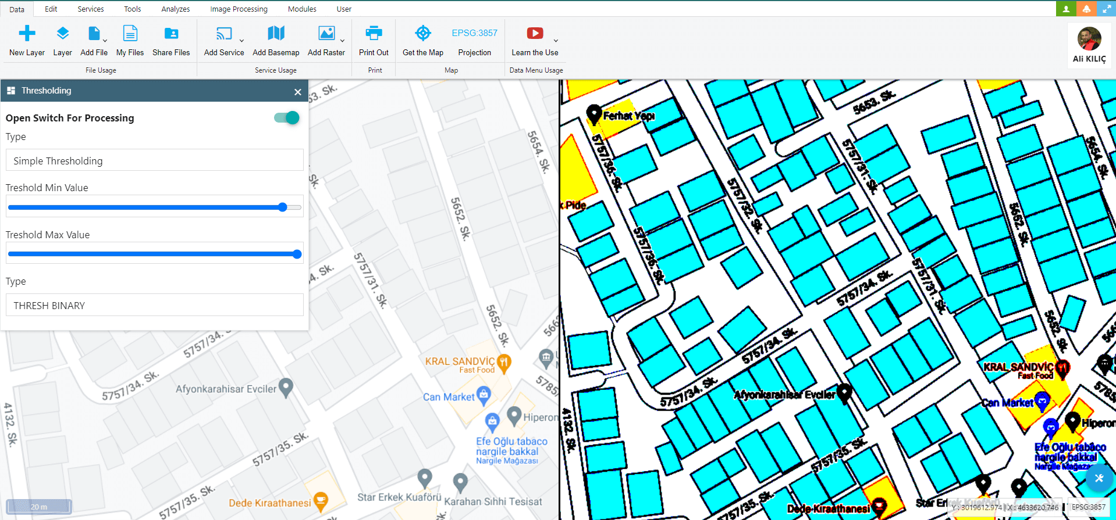Switch to the Data tab
This screenshot has width=1116, height=520.
pyautogui.click(x=17, y=9)
